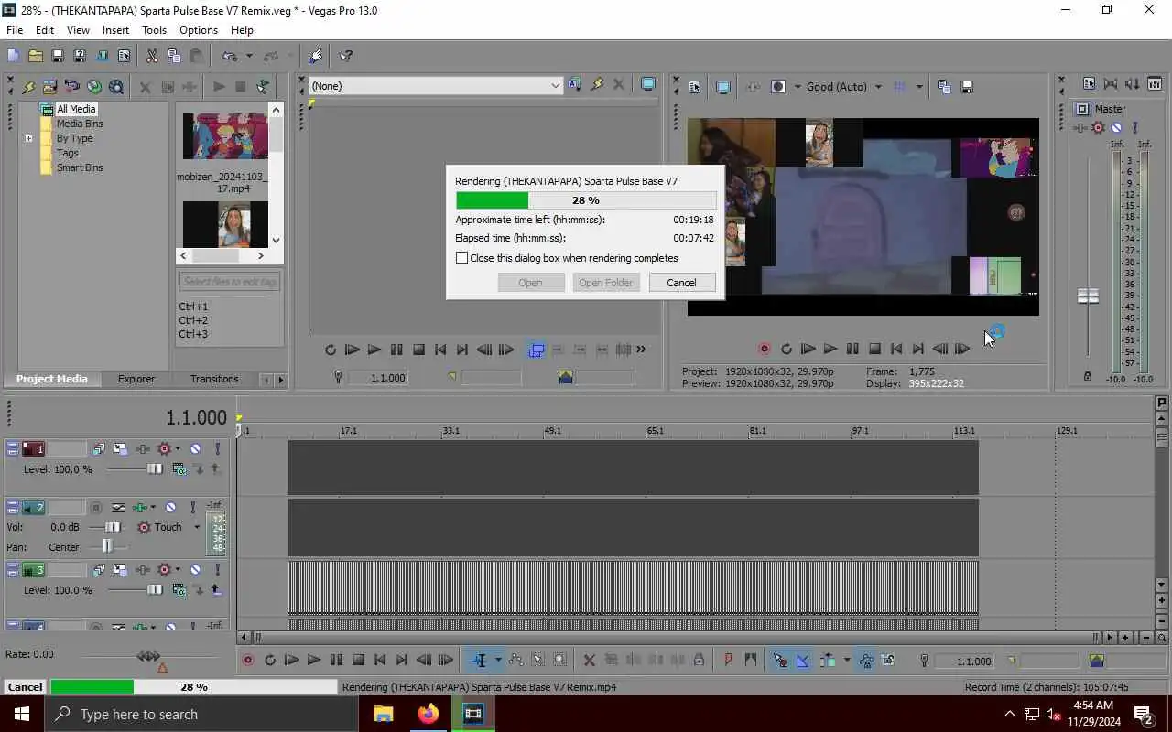1172x732 pixels.
Task: Click the Project Video Properties icon in preview
Action: click(x=695, y=87)
